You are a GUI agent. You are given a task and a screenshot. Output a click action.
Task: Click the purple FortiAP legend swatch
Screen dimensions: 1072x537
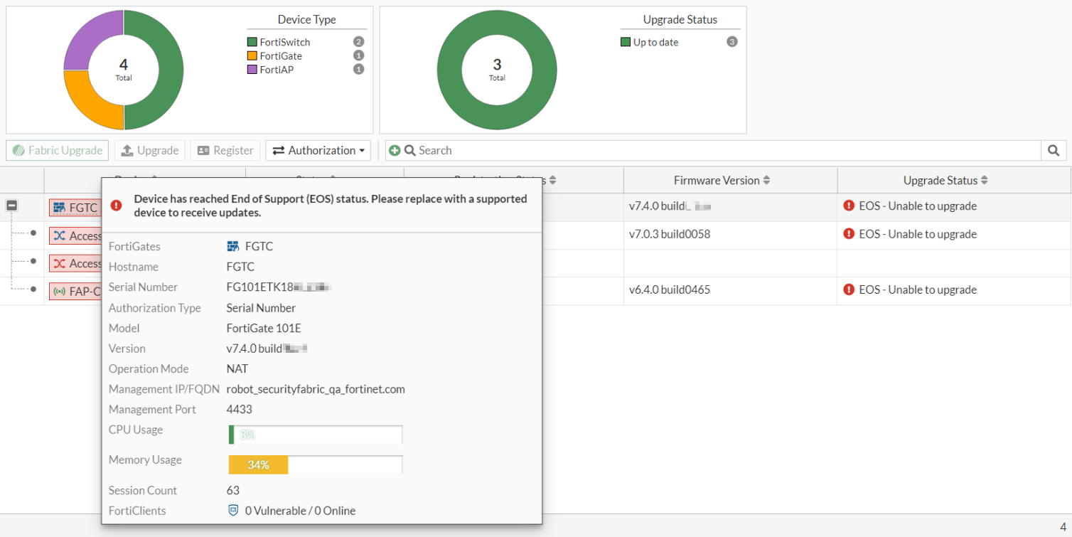click(x=252, y=70)
